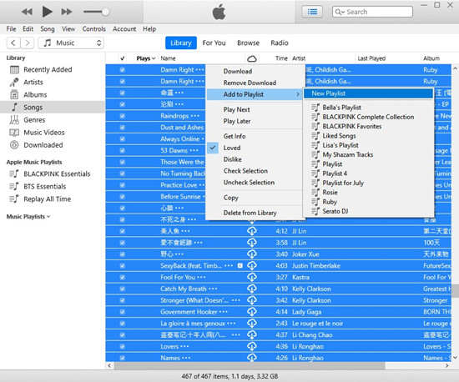Expand the Music Playlists section chevron
459x382 pixels.
coord(48,217)
